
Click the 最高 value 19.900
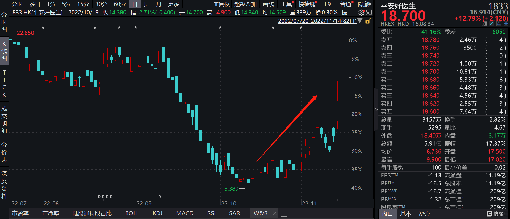[x=432, y=159]
